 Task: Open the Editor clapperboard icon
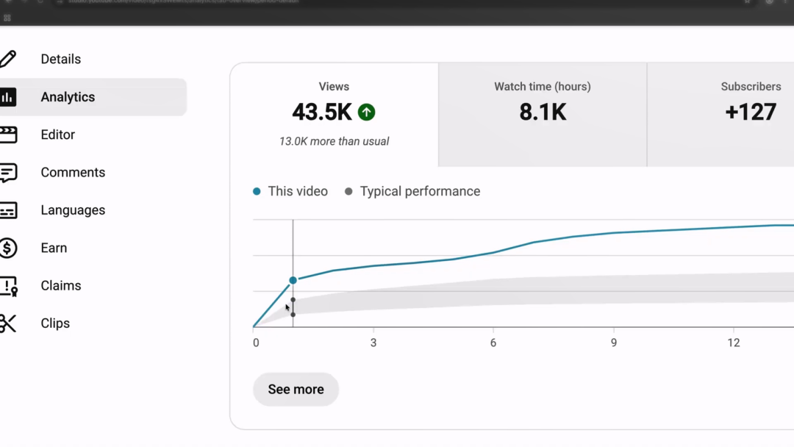(x=8, y=135)
